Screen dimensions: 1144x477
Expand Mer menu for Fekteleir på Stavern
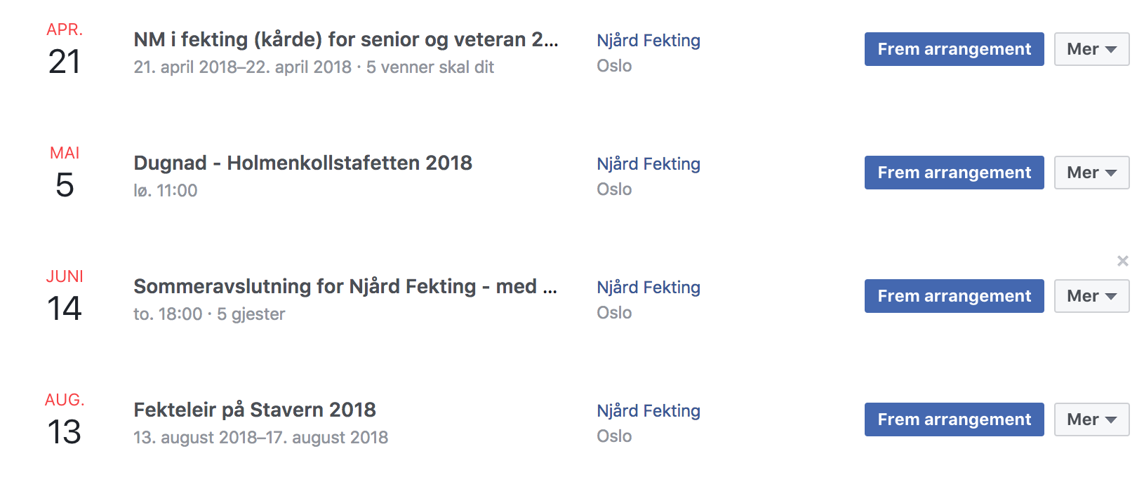[1091, 419]
